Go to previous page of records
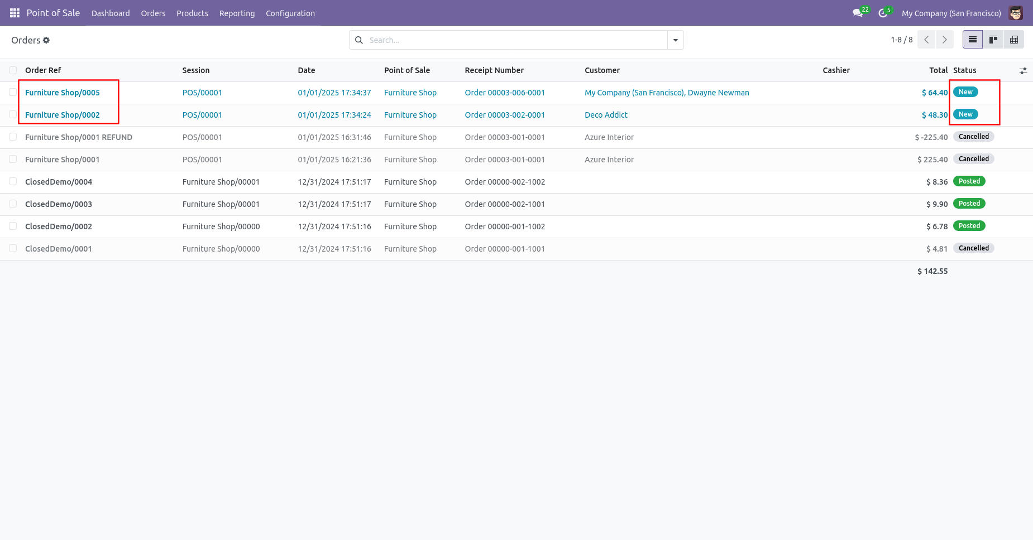 [x=926, y=40]
